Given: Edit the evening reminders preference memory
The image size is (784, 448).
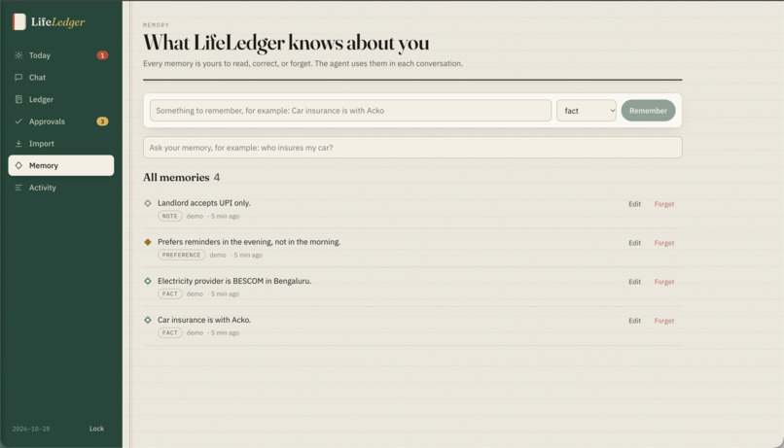Looking at the screenshot, I should tap(634, 243).
